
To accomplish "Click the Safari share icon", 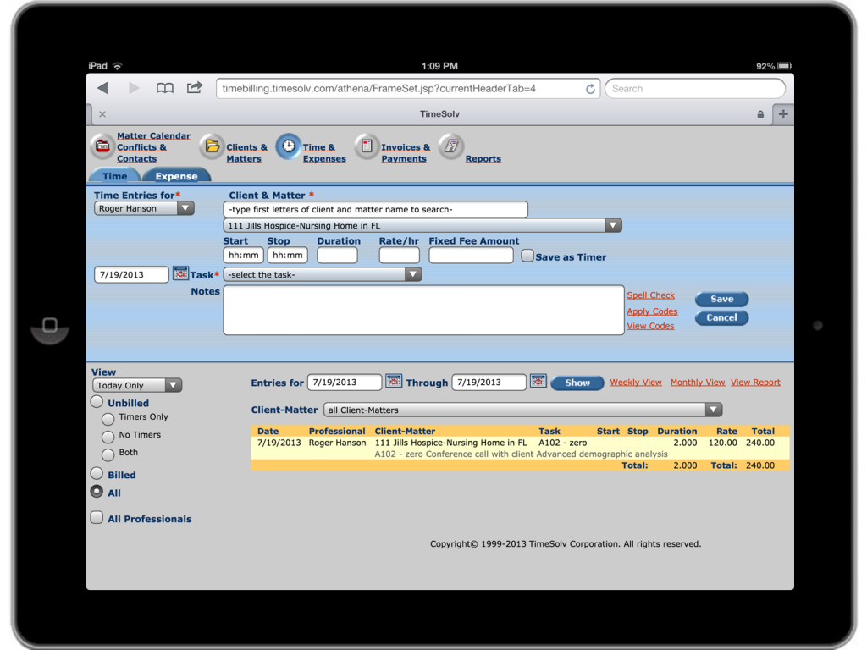I will [x=193, y=87].
